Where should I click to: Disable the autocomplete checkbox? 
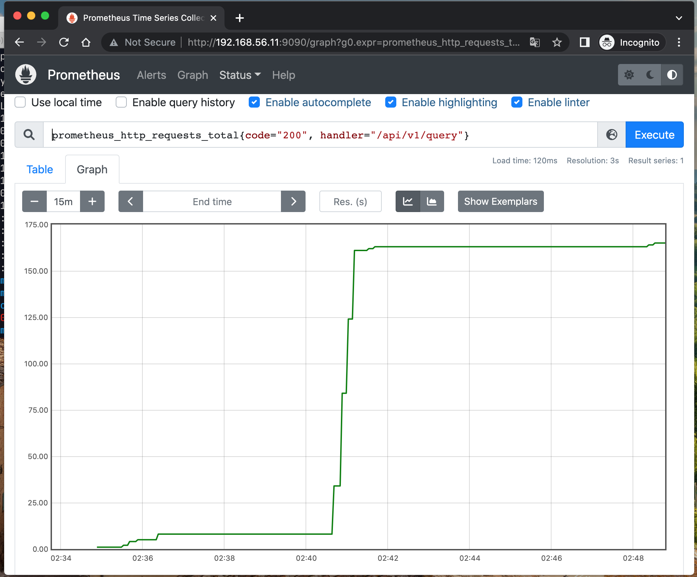pos(254,102)
